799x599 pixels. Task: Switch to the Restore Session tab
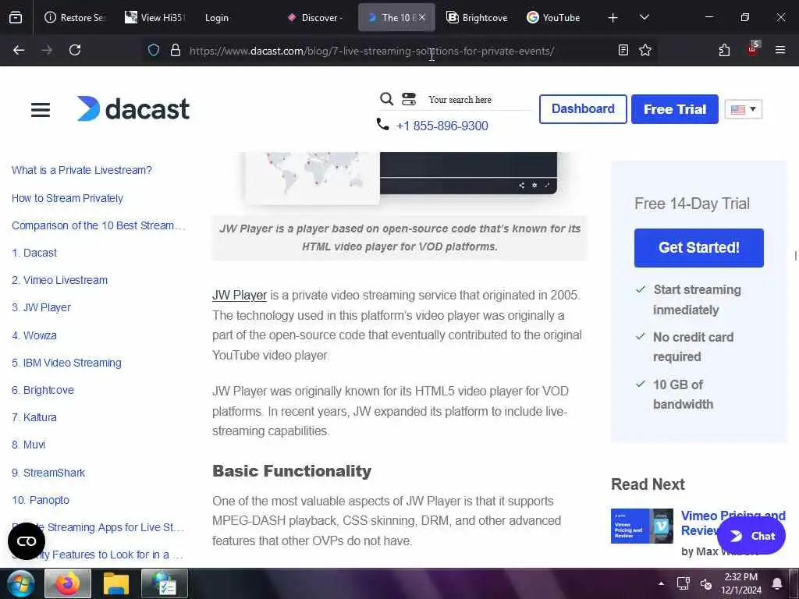[75, 18]
